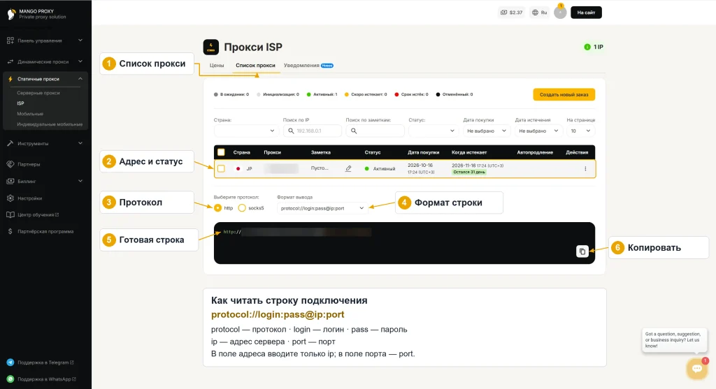Viewport: 716px width, 389px height.
Task: Open Партнёрская программа link
Action: (x=45, y=231)
